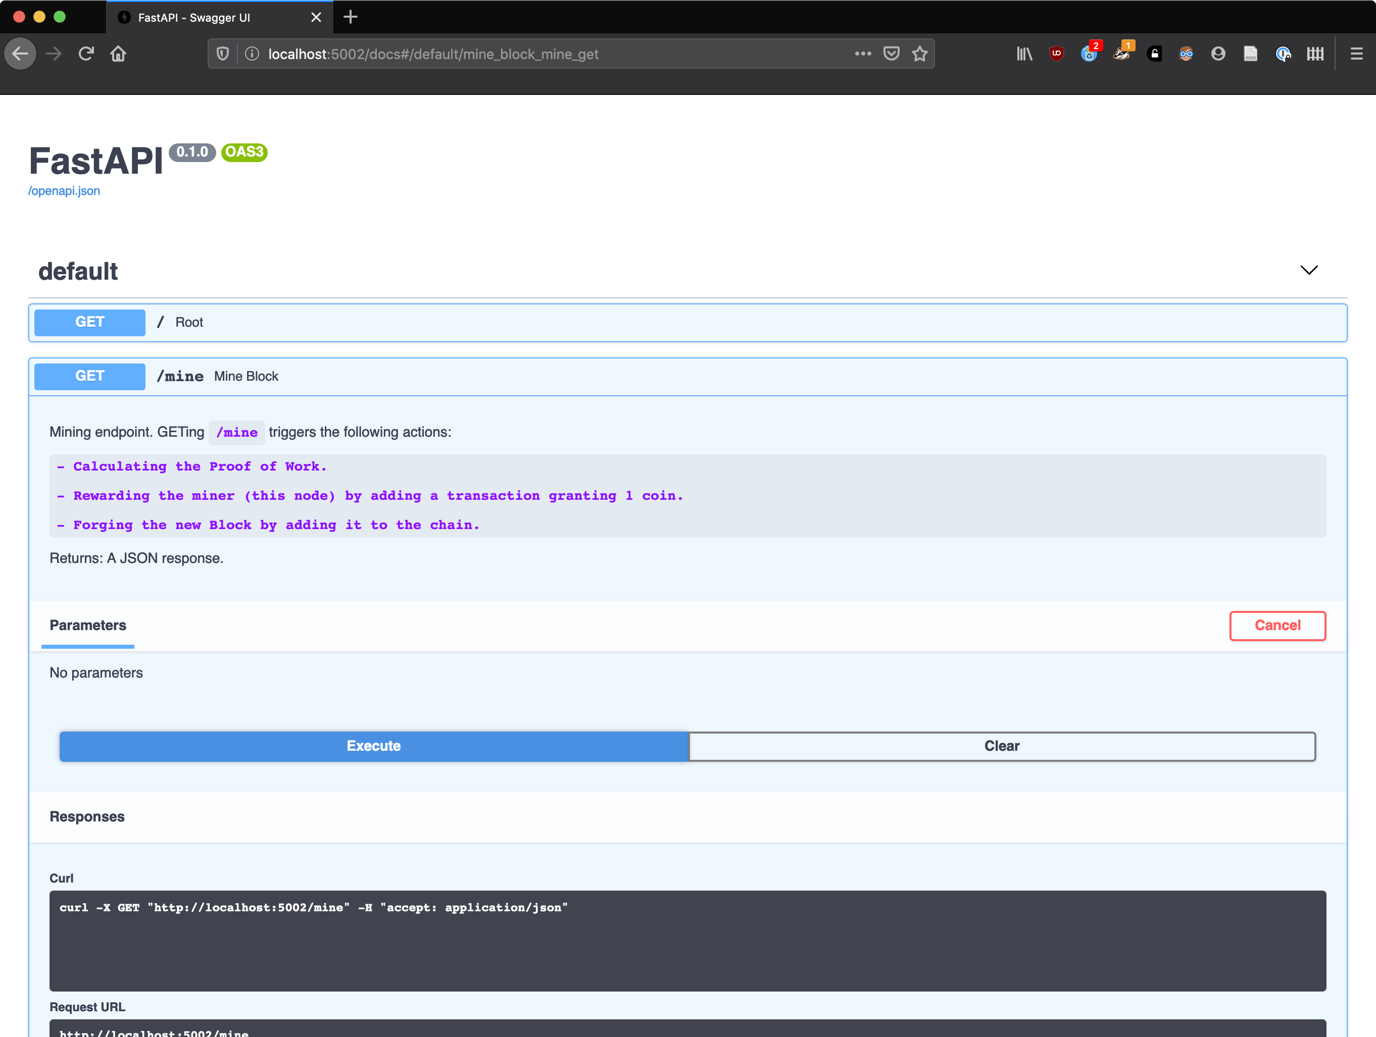Click the Request URL code block
This screenshot has height=1037, width=1376.
tap(687, 1028)
